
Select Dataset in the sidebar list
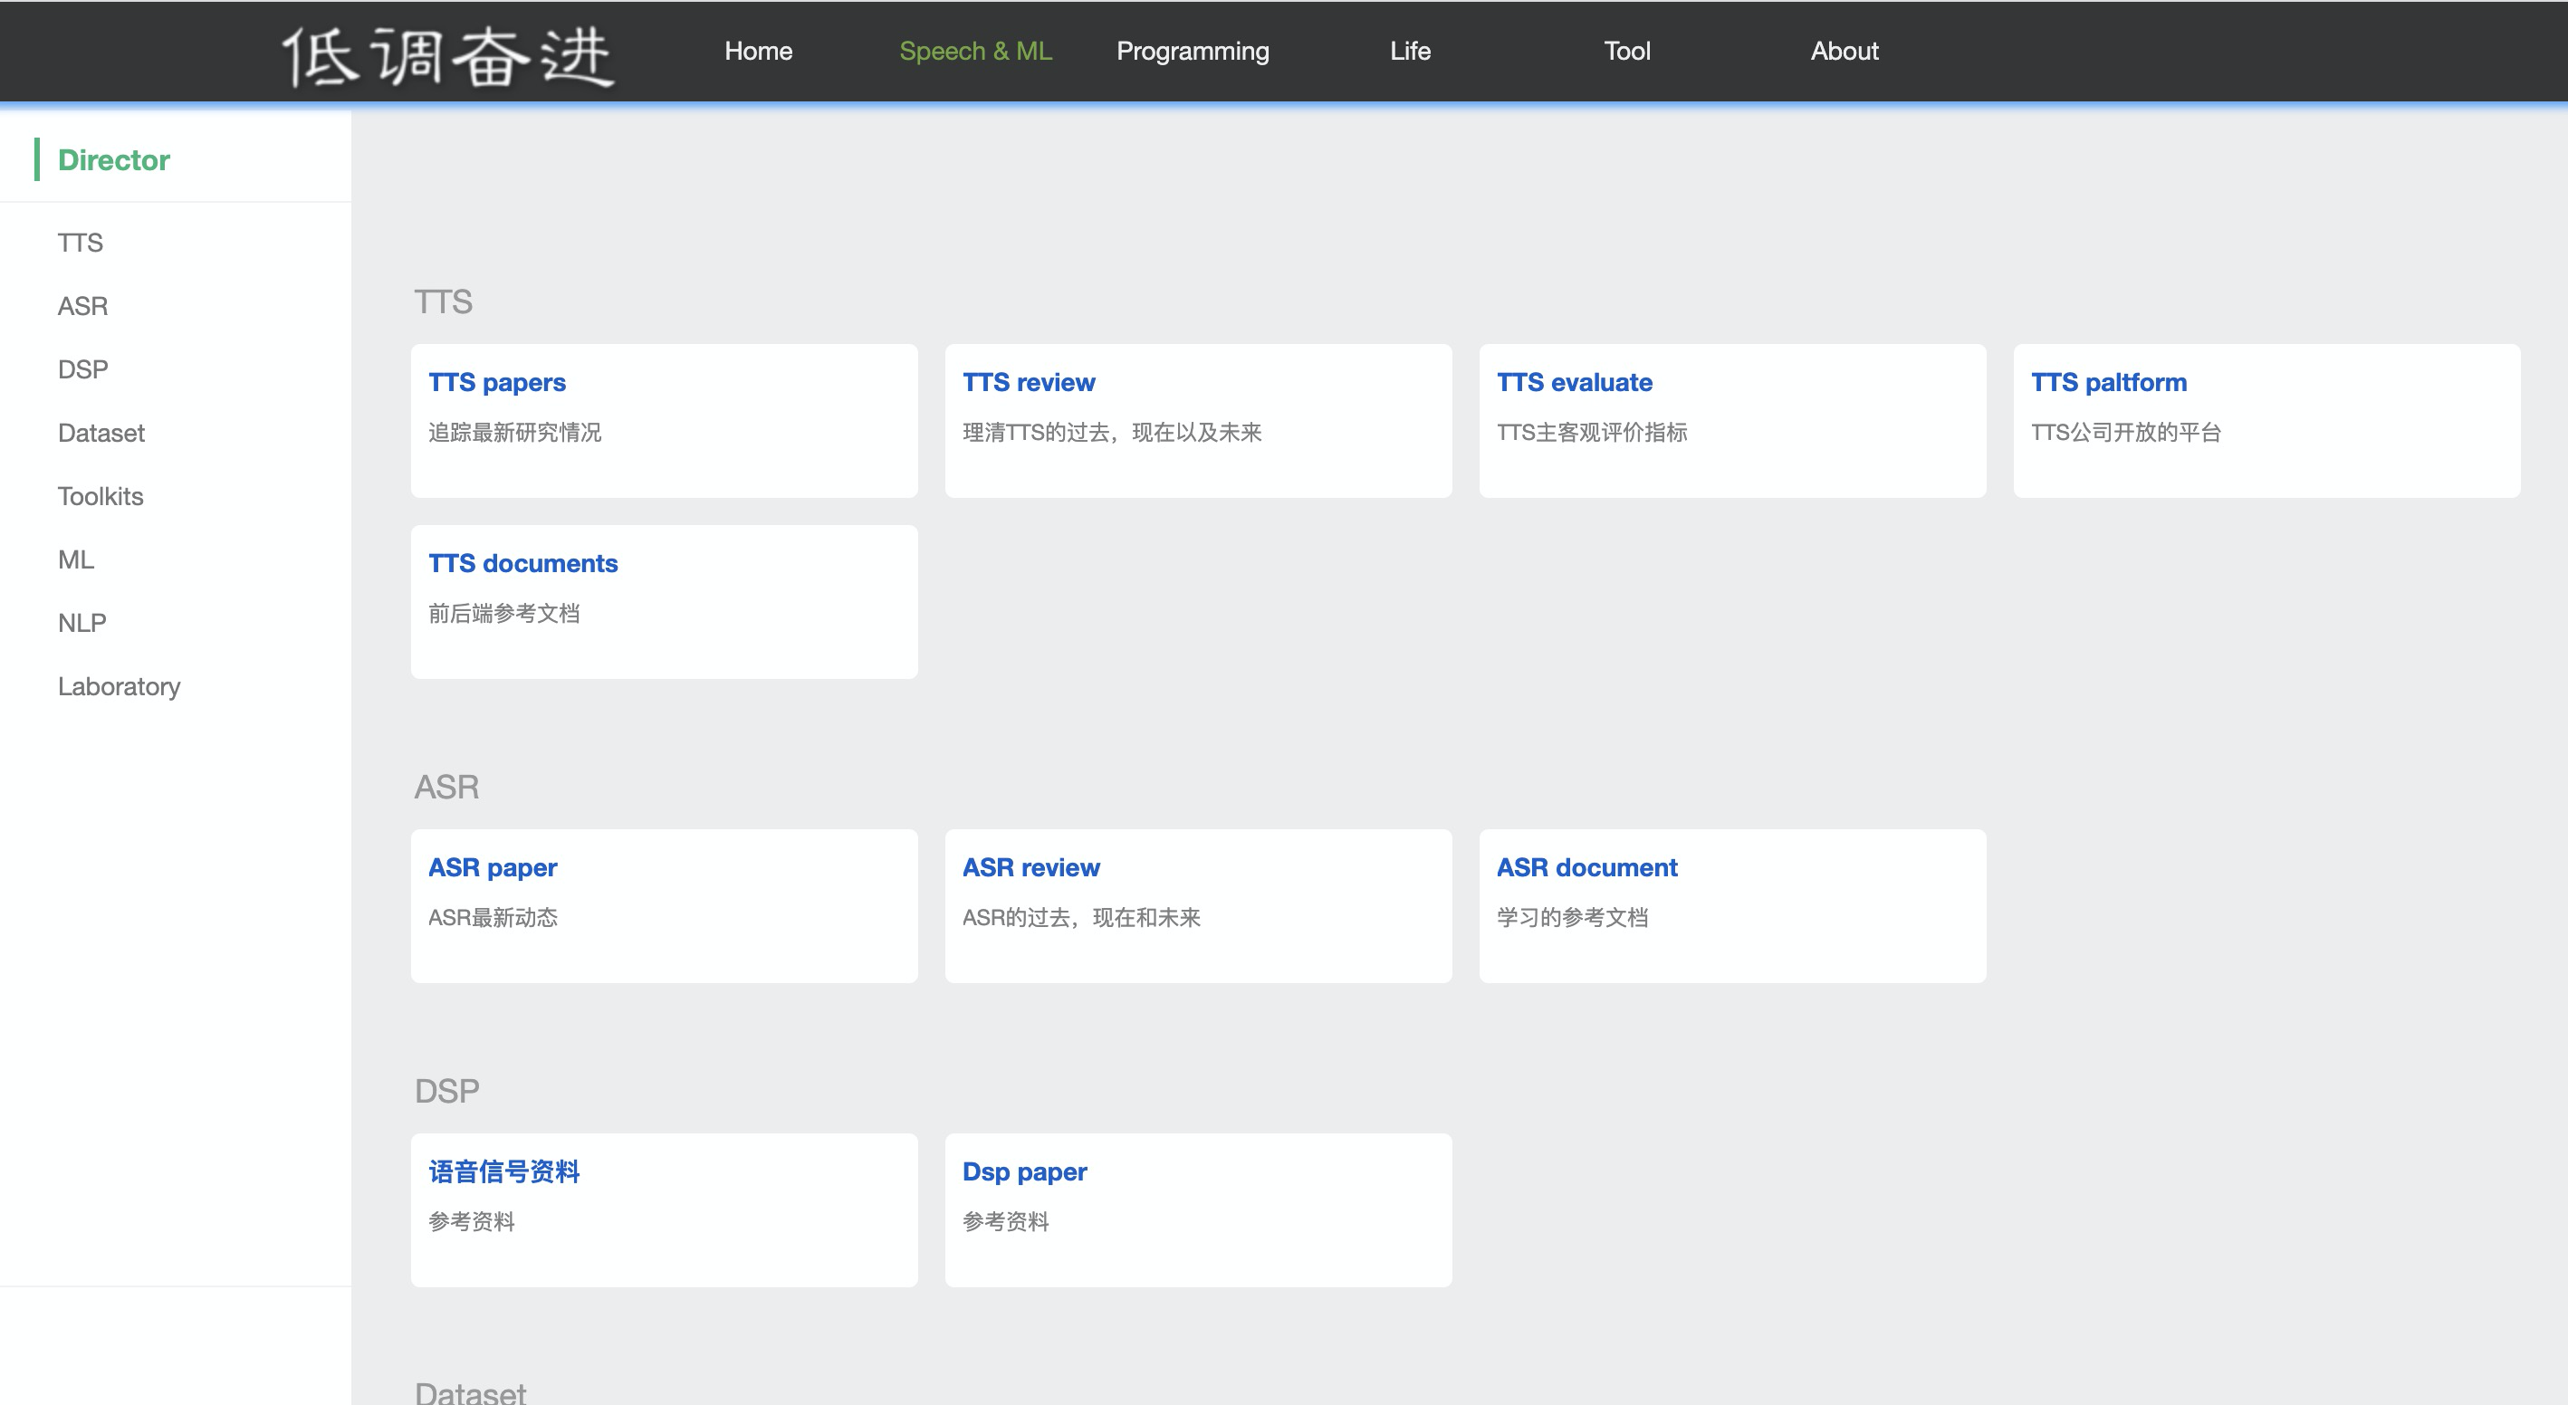click(101, 433)
